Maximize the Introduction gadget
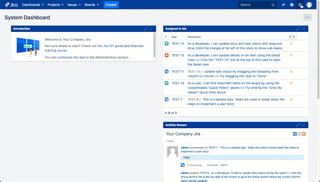 pyautogui.click(x=146, y=29)
